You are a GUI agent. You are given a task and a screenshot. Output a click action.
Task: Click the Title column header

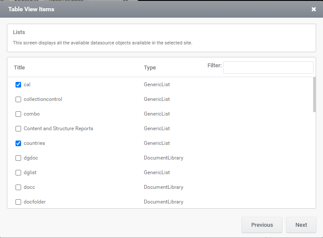pyautogui.click(x=19, y=67)
